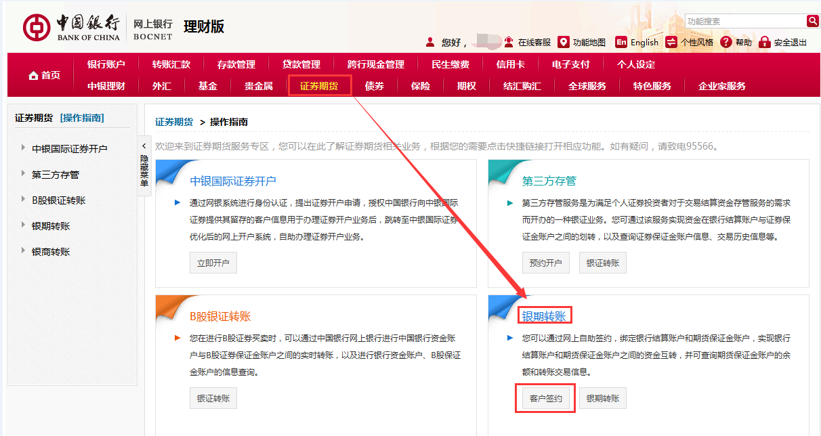Click 银证转账 button in B股 card
This screenshot has width=821, height=436.
(x=213, y=399)
